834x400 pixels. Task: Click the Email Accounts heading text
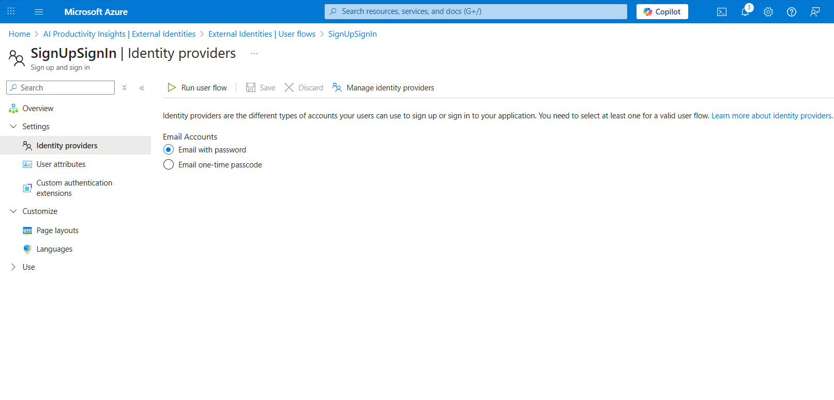point(190,137)
